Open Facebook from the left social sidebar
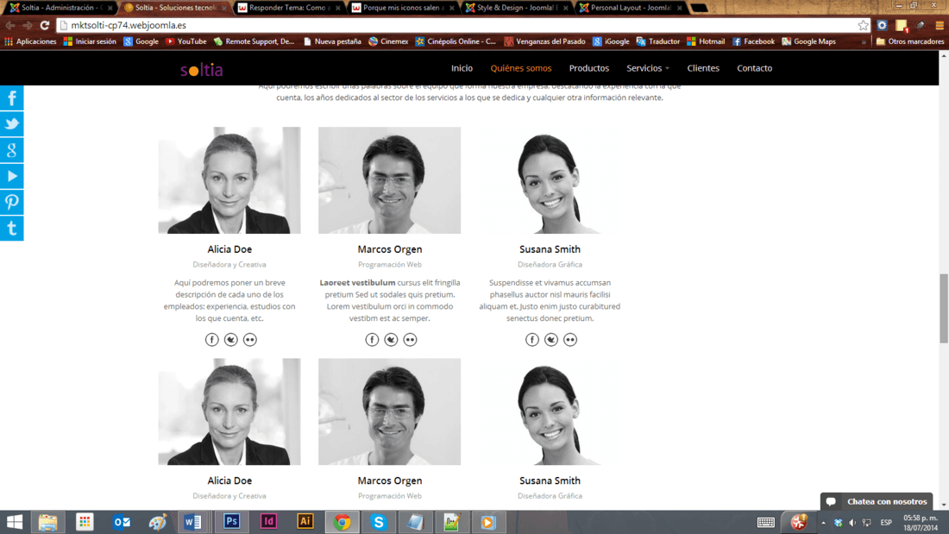Image resolution: width=949 pixels, height=534 pixels. point(11,98)
